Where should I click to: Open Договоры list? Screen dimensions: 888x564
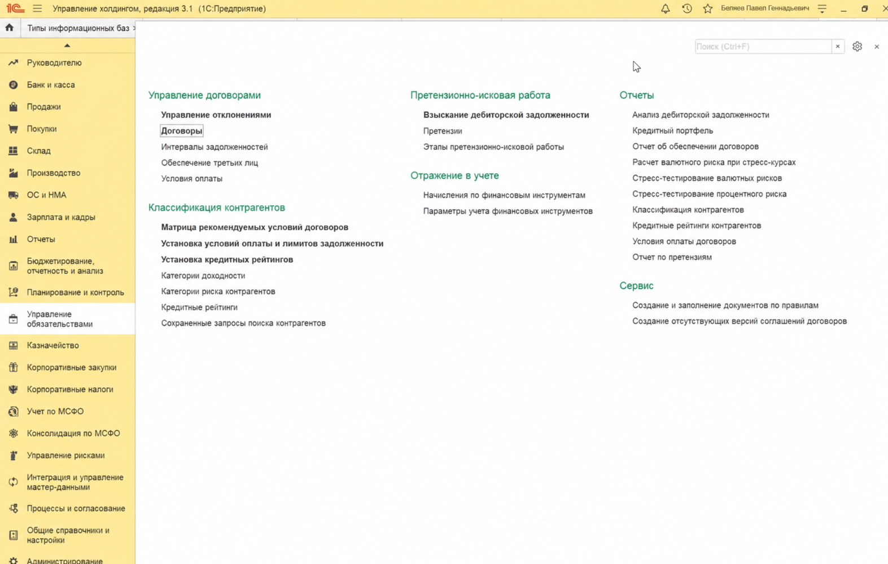point(181,131)
